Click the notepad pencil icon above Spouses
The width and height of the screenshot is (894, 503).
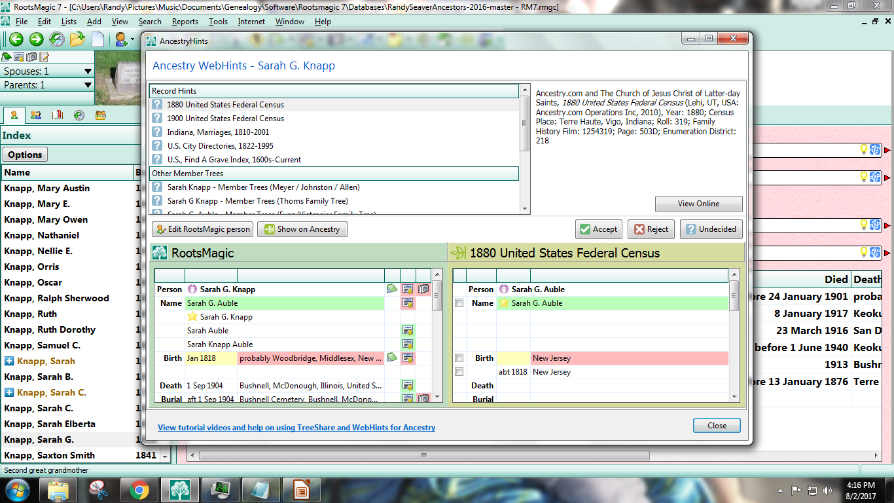44,57
